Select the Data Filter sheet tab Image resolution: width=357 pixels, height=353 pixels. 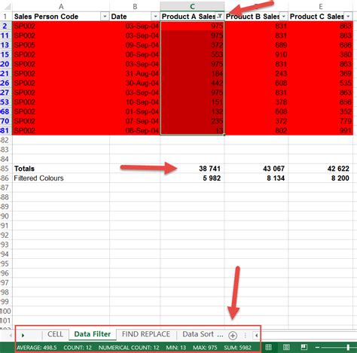[x=93, y=334]
